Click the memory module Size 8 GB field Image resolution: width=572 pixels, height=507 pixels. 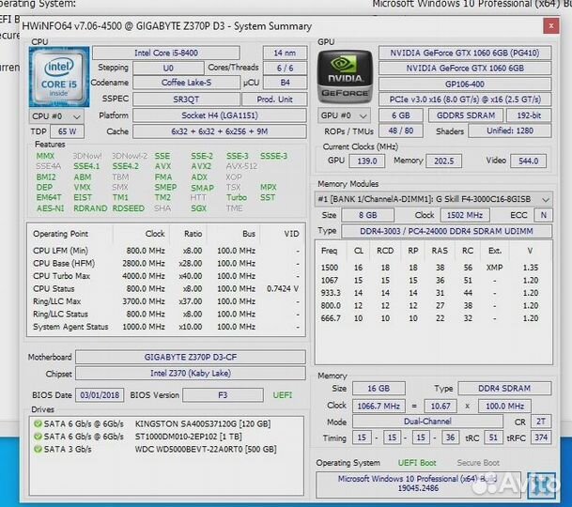point(368,215)
